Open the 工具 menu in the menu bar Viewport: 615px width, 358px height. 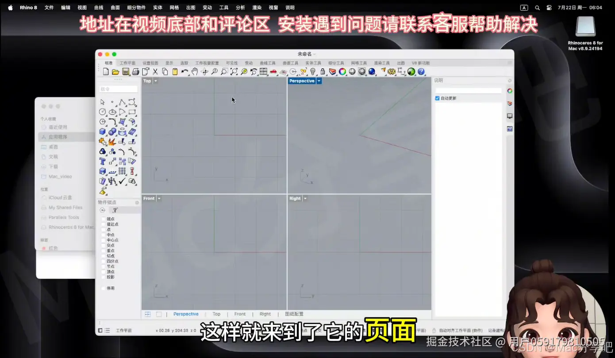223,7
